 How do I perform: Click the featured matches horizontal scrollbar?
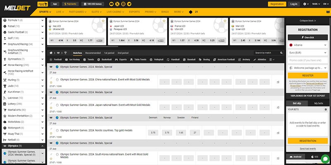click(x=82, y=47)
